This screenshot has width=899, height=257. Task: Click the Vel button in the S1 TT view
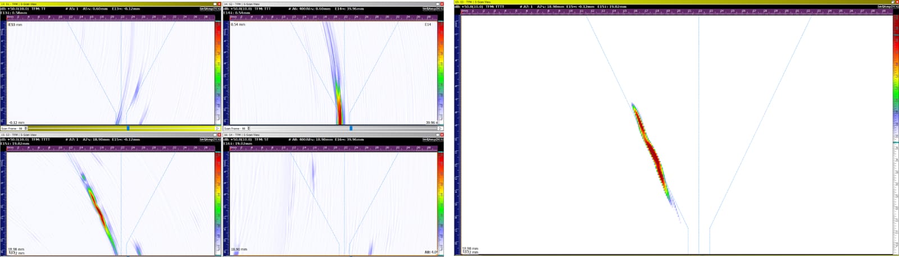pos(202,9)
